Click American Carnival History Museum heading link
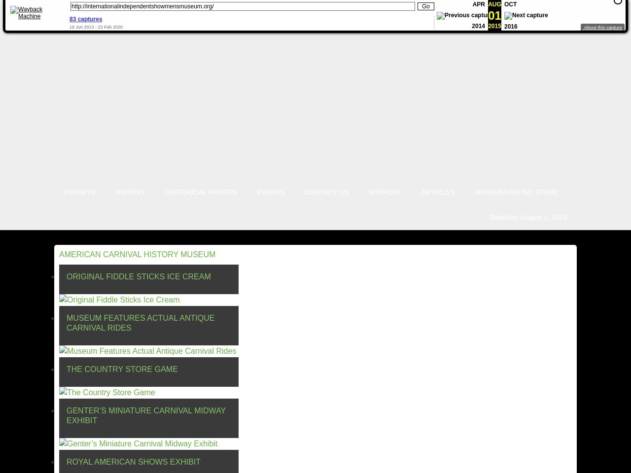 137,255
